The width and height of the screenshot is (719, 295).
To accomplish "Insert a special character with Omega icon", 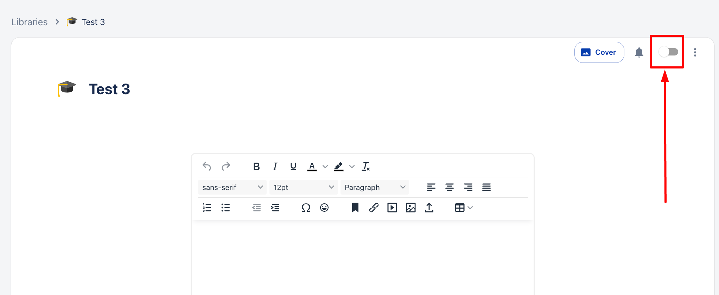I will (x=306, y=208).
